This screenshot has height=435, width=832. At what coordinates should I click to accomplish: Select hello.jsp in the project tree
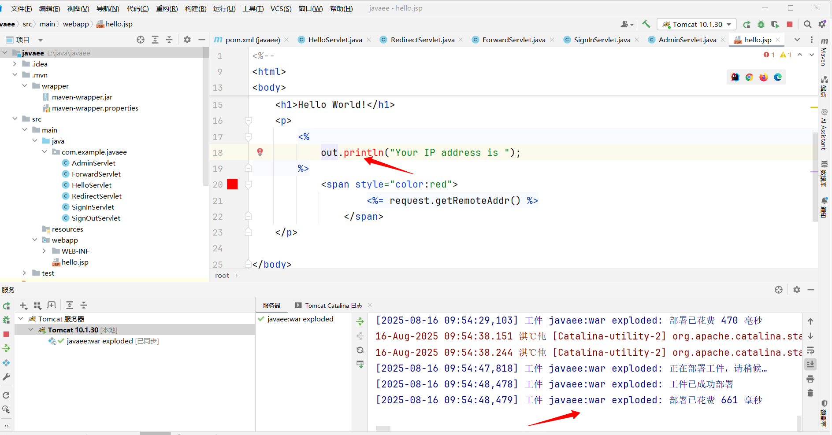75,262
